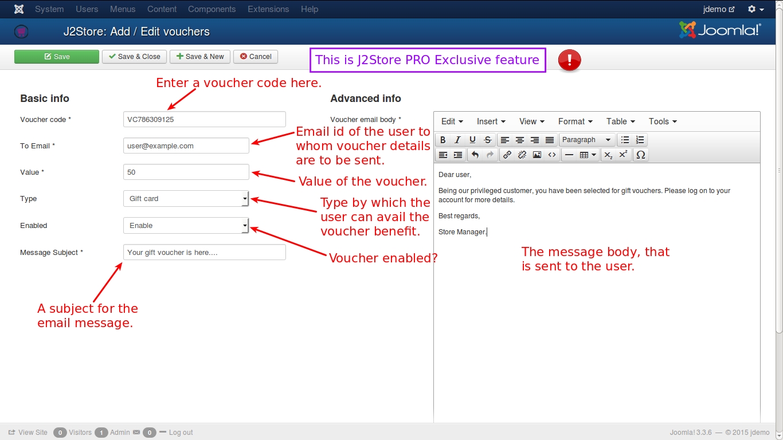The height and width of the screenshot is (440, 783).
Task: Click the Log out link
Action: pyautogui.click(x=181, y=433)
